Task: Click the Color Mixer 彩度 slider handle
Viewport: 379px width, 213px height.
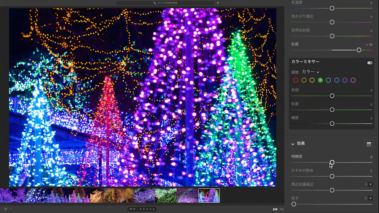Action: point(332,110)
